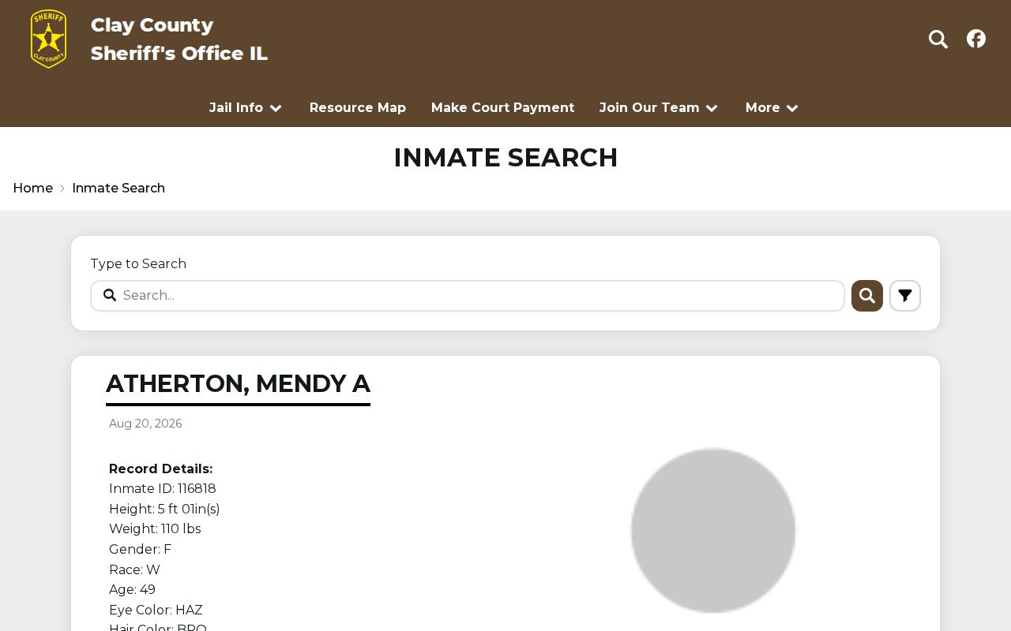Click the brown search submit button
The width and height of the screenshot is (1011, 631).
click(867, 296)
